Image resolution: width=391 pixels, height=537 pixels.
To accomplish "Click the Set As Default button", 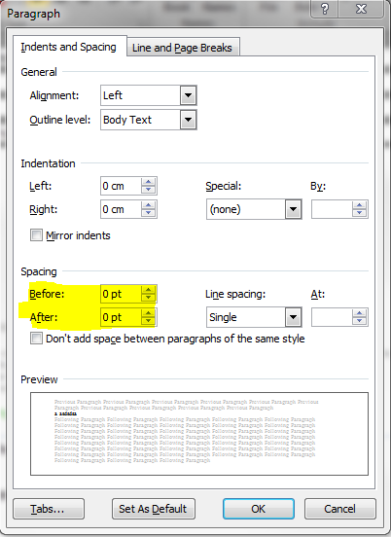I will click(x=154, y=509).
